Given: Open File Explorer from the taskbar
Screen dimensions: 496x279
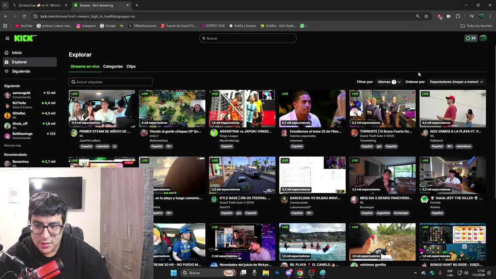Looking at the screenshot, I should pyautogui.click(x=266, y=273).
